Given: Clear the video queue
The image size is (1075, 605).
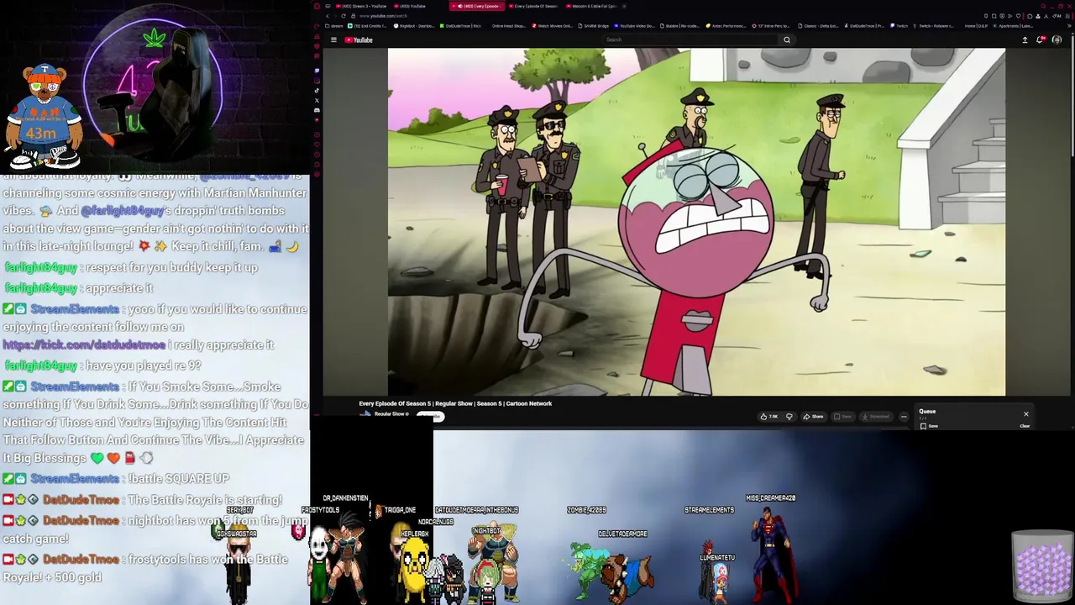Looking at the screenshot, I should [x=1025, y=426].
